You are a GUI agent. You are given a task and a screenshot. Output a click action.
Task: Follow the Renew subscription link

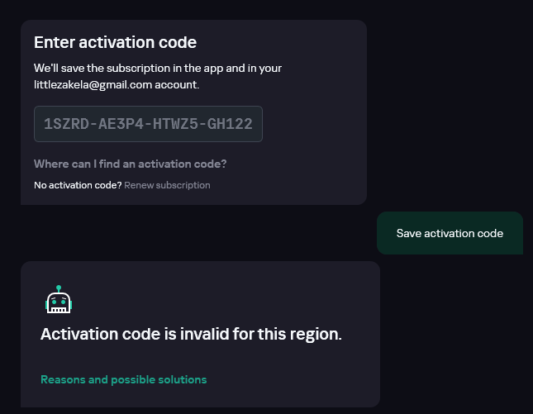167,185
